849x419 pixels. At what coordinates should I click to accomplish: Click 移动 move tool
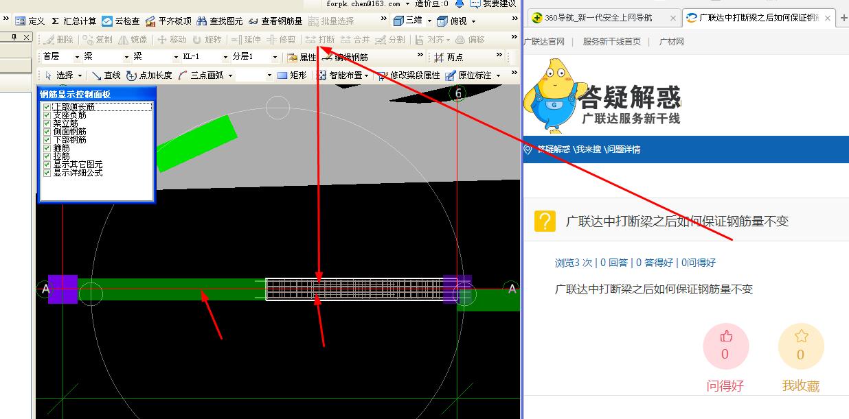tap(172, 40)
